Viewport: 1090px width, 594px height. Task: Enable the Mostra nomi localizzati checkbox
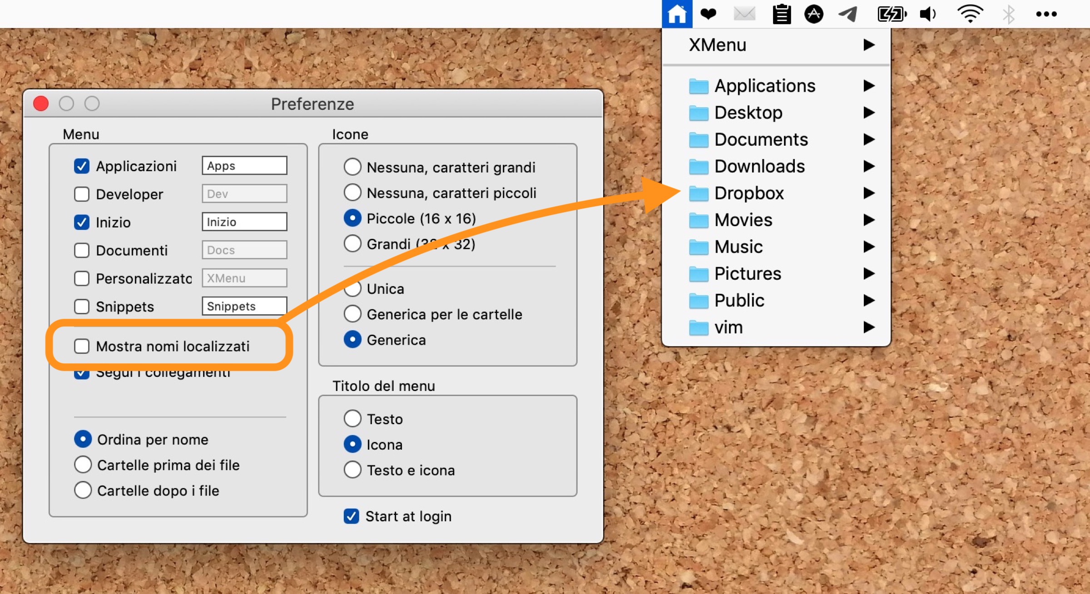(82, 346)
